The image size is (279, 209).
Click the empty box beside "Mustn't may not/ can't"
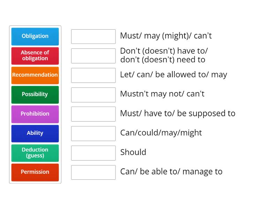[x=93, y=95]
